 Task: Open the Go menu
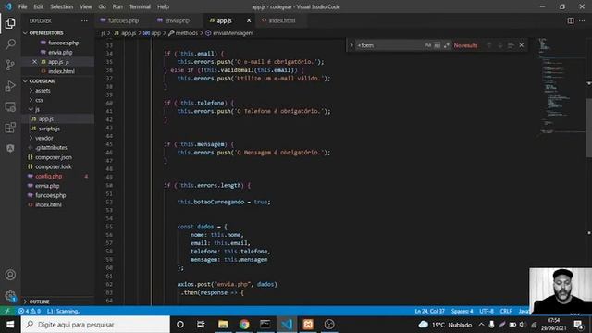pos(103,6)
